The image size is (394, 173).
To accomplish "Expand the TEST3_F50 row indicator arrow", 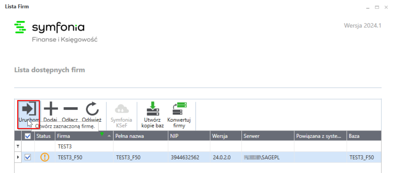I will (18, 157).
